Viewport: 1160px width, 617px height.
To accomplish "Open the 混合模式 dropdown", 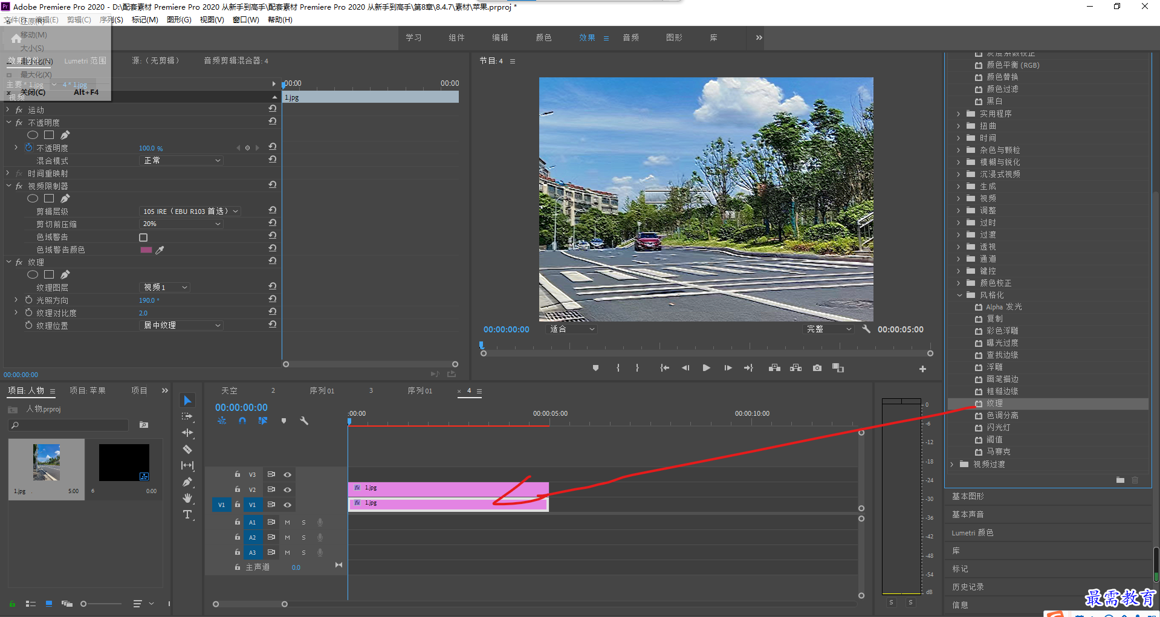I will tap(181, 160).
